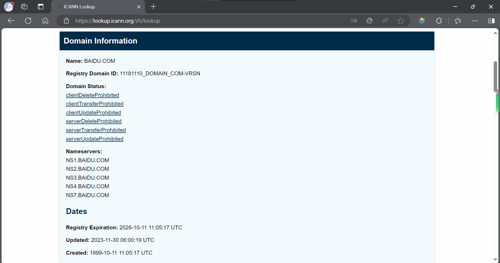Image resolution: width=500 pixels, height=263 pixels.
Task: Toggle the browser sidebar panel
Action: 491,21
